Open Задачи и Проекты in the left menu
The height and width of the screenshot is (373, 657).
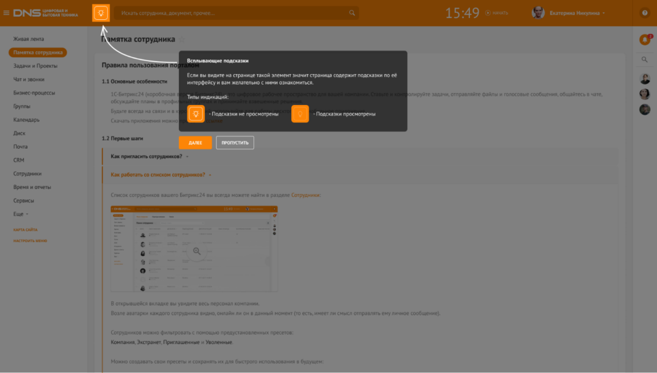[35, 66]
